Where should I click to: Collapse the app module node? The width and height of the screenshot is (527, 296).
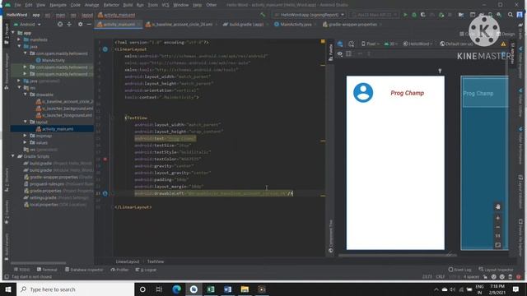[x=13, y=33]
